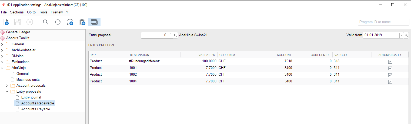The image size is (411, 124).
Task: Expand the Archive/dossier folder
Action: point(2,50)
